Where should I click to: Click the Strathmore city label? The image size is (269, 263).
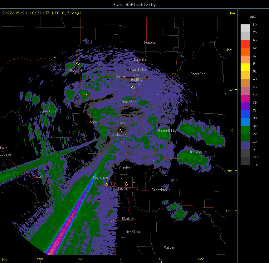(x=161, y=190)
